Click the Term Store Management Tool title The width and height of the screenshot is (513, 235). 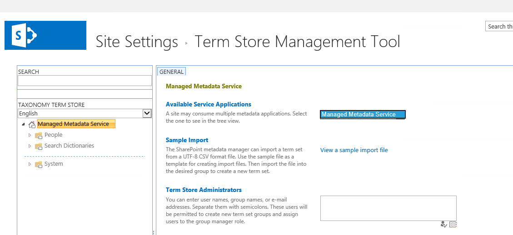[x=297, y=42]
